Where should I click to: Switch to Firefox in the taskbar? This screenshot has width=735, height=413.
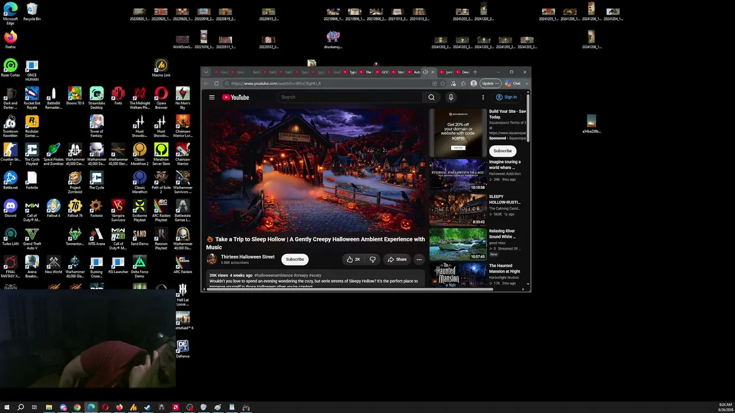119,407
